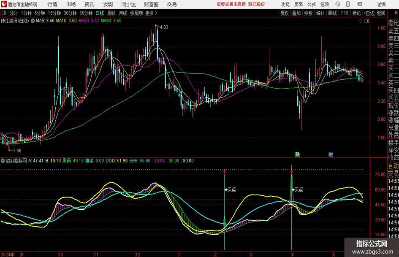Click the customer service headset icon
The width and height of the screenshot is (399, 257).
click(338, 4)
